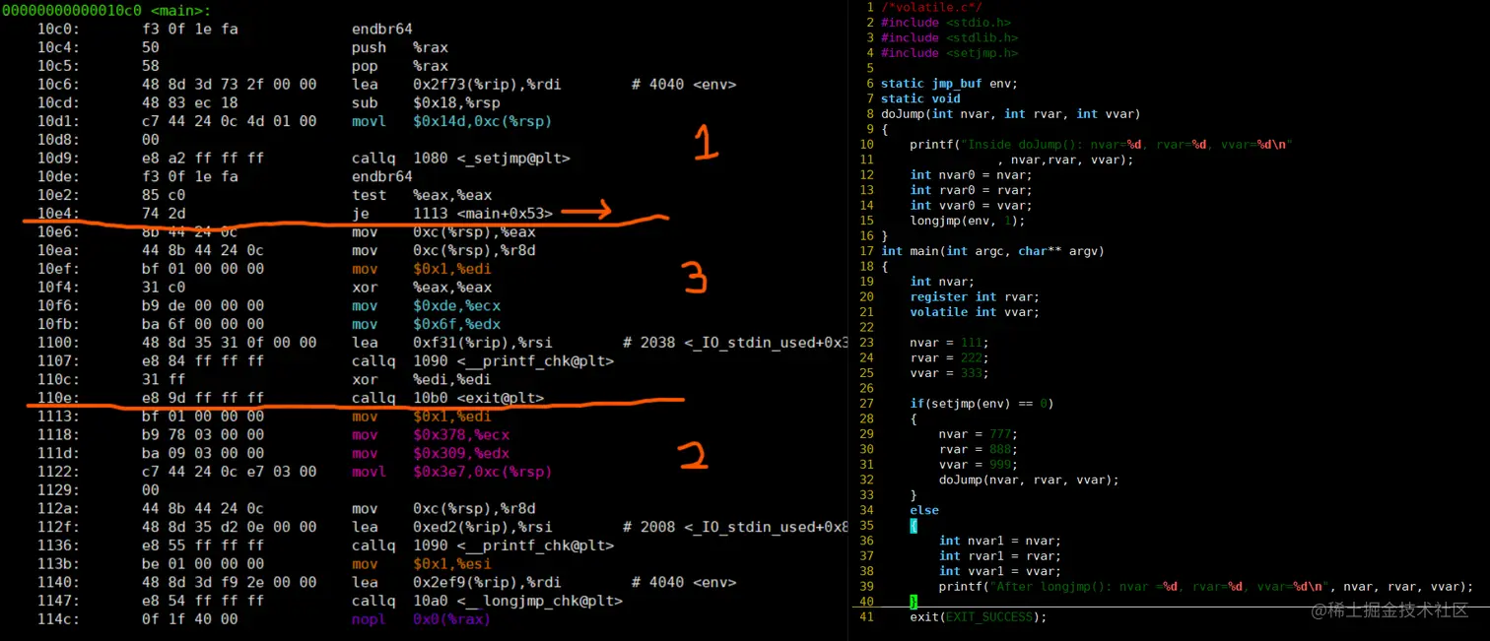Select int rvar0 = rvar; line
The width and height of the screenshot is (1490, 641).
pos(971,190)
